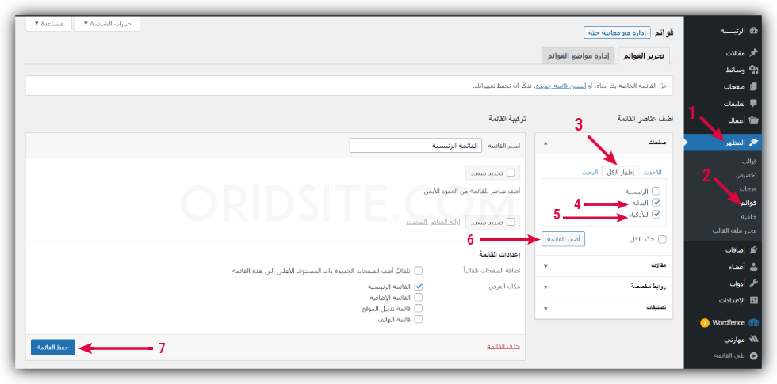Select the الأحدث tab in pages panel

(x=652, y=173)
